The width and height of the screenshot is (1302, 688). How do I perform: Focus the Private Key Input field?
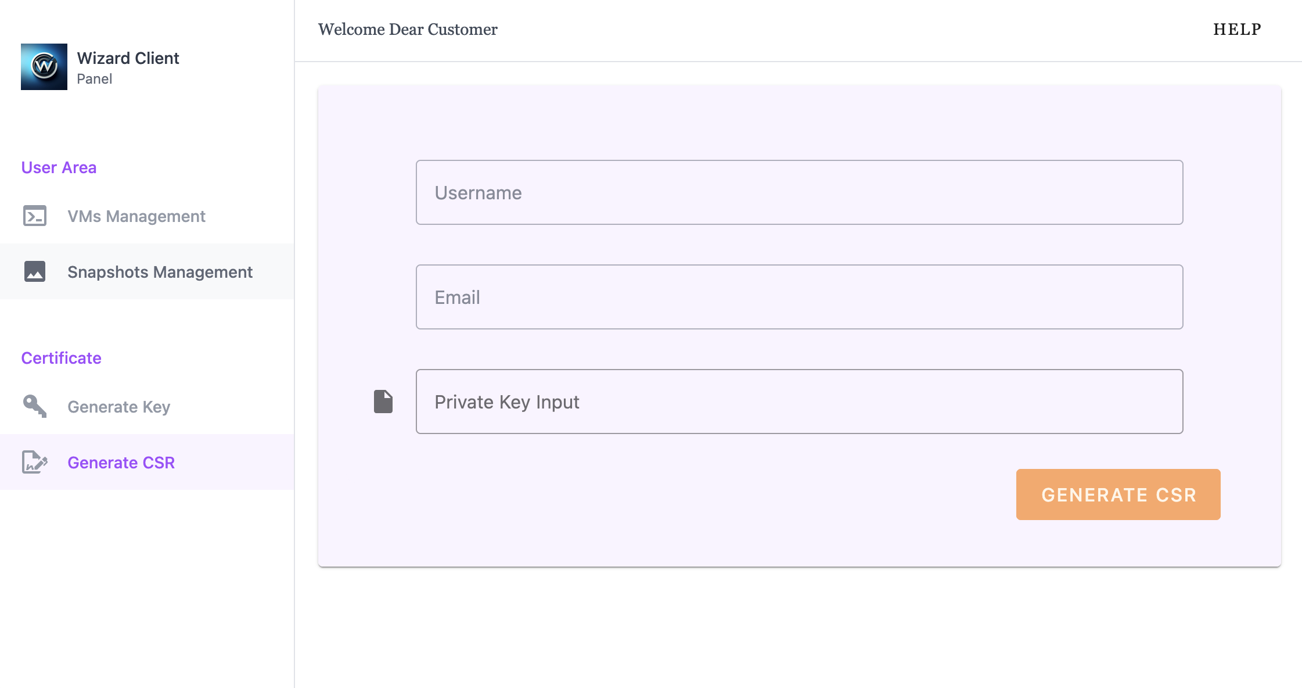pyautogui.click(x=799, y=402)
